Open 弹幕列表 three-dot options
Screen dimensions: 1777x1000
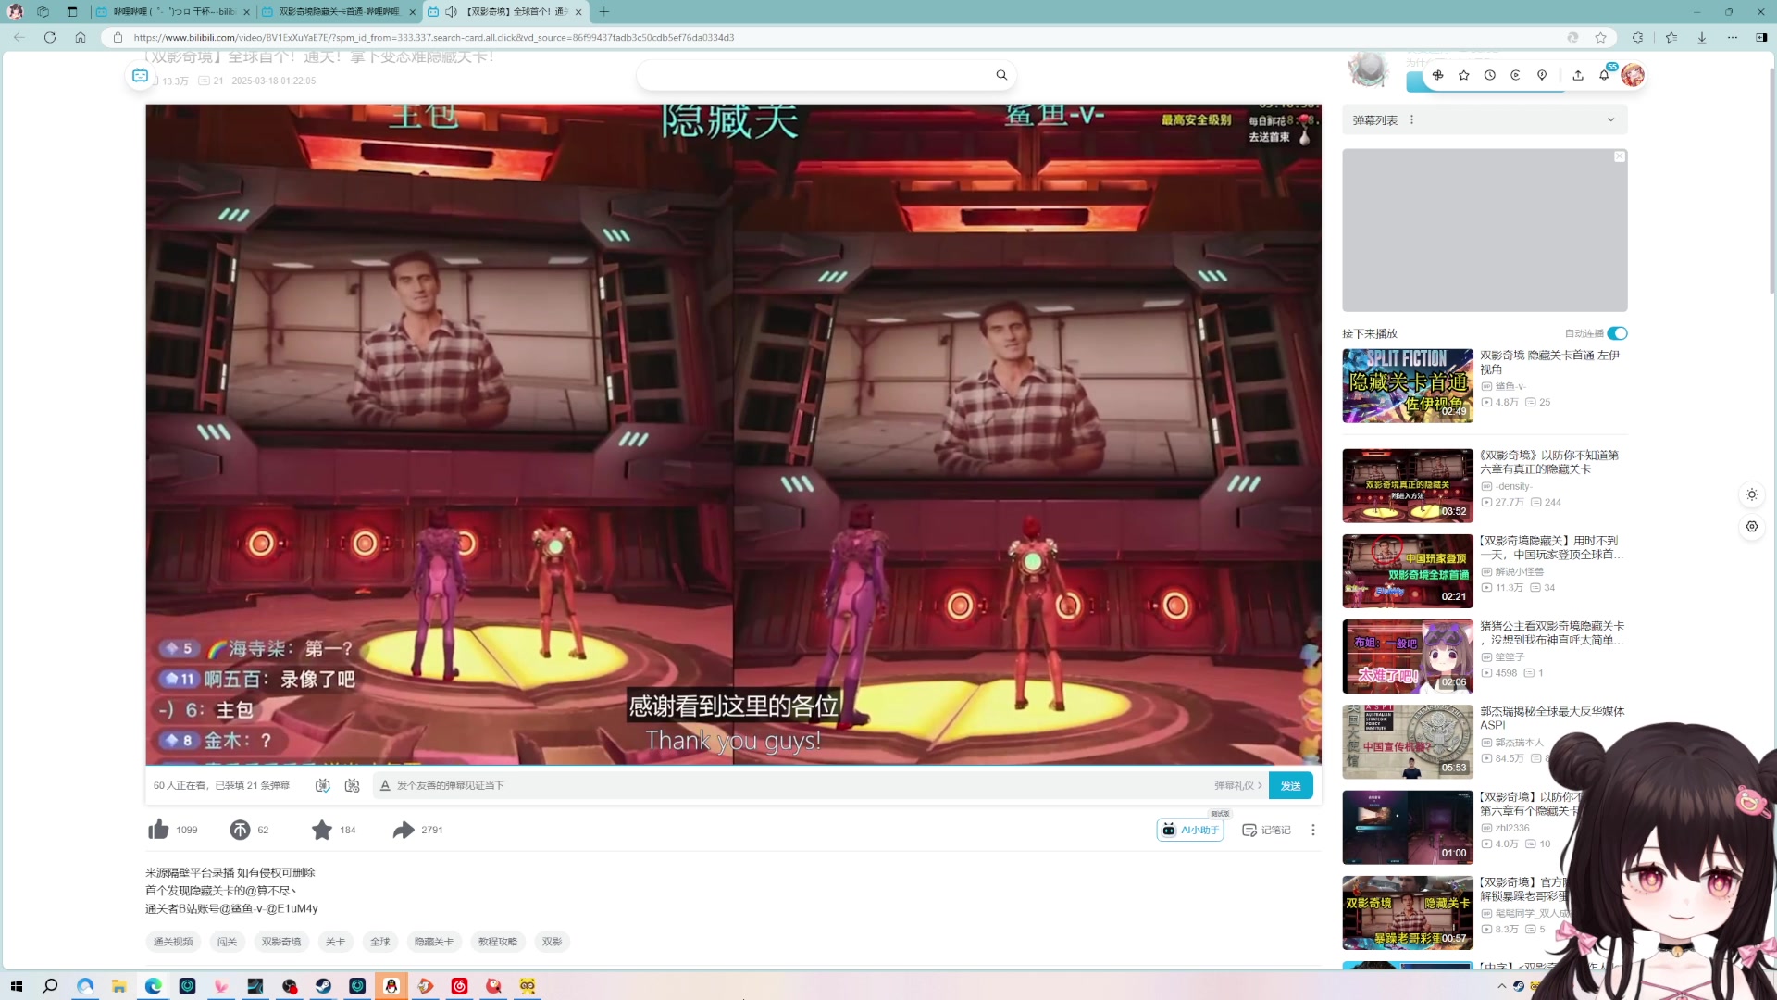(1411, 119)
